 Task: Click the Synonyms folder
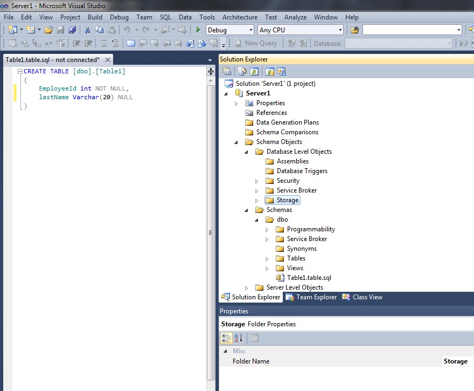[x=302, y=249]
